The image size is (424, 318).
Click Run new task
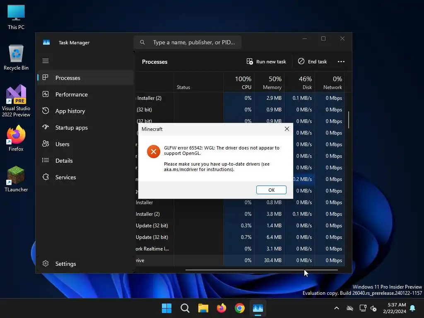(266, 62)
